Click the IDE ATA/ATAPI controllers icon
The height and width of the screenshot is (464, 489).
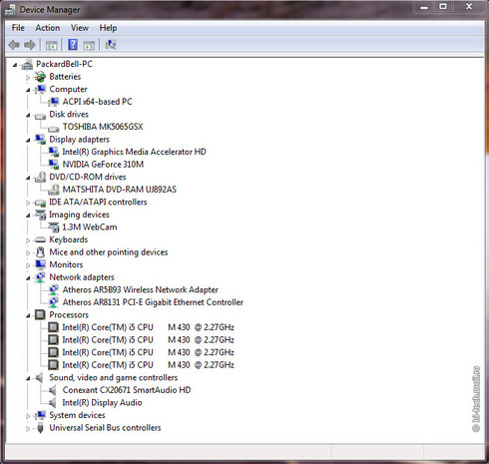pos(41,203)
